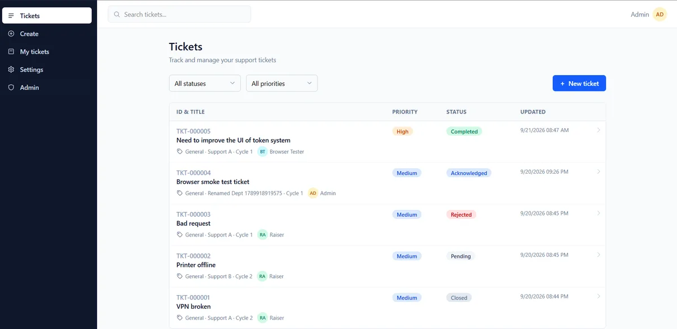The height and width of the screenshot is (329, 677).
Task: Click the Completed status badge
Action: (464, 131)
